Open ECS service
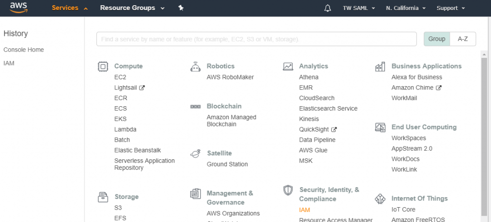 (x=120, y=109)
